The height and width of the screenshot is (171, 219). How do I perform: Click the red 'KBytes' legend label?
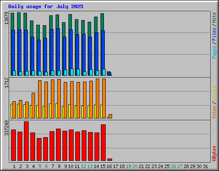[214, 153]
